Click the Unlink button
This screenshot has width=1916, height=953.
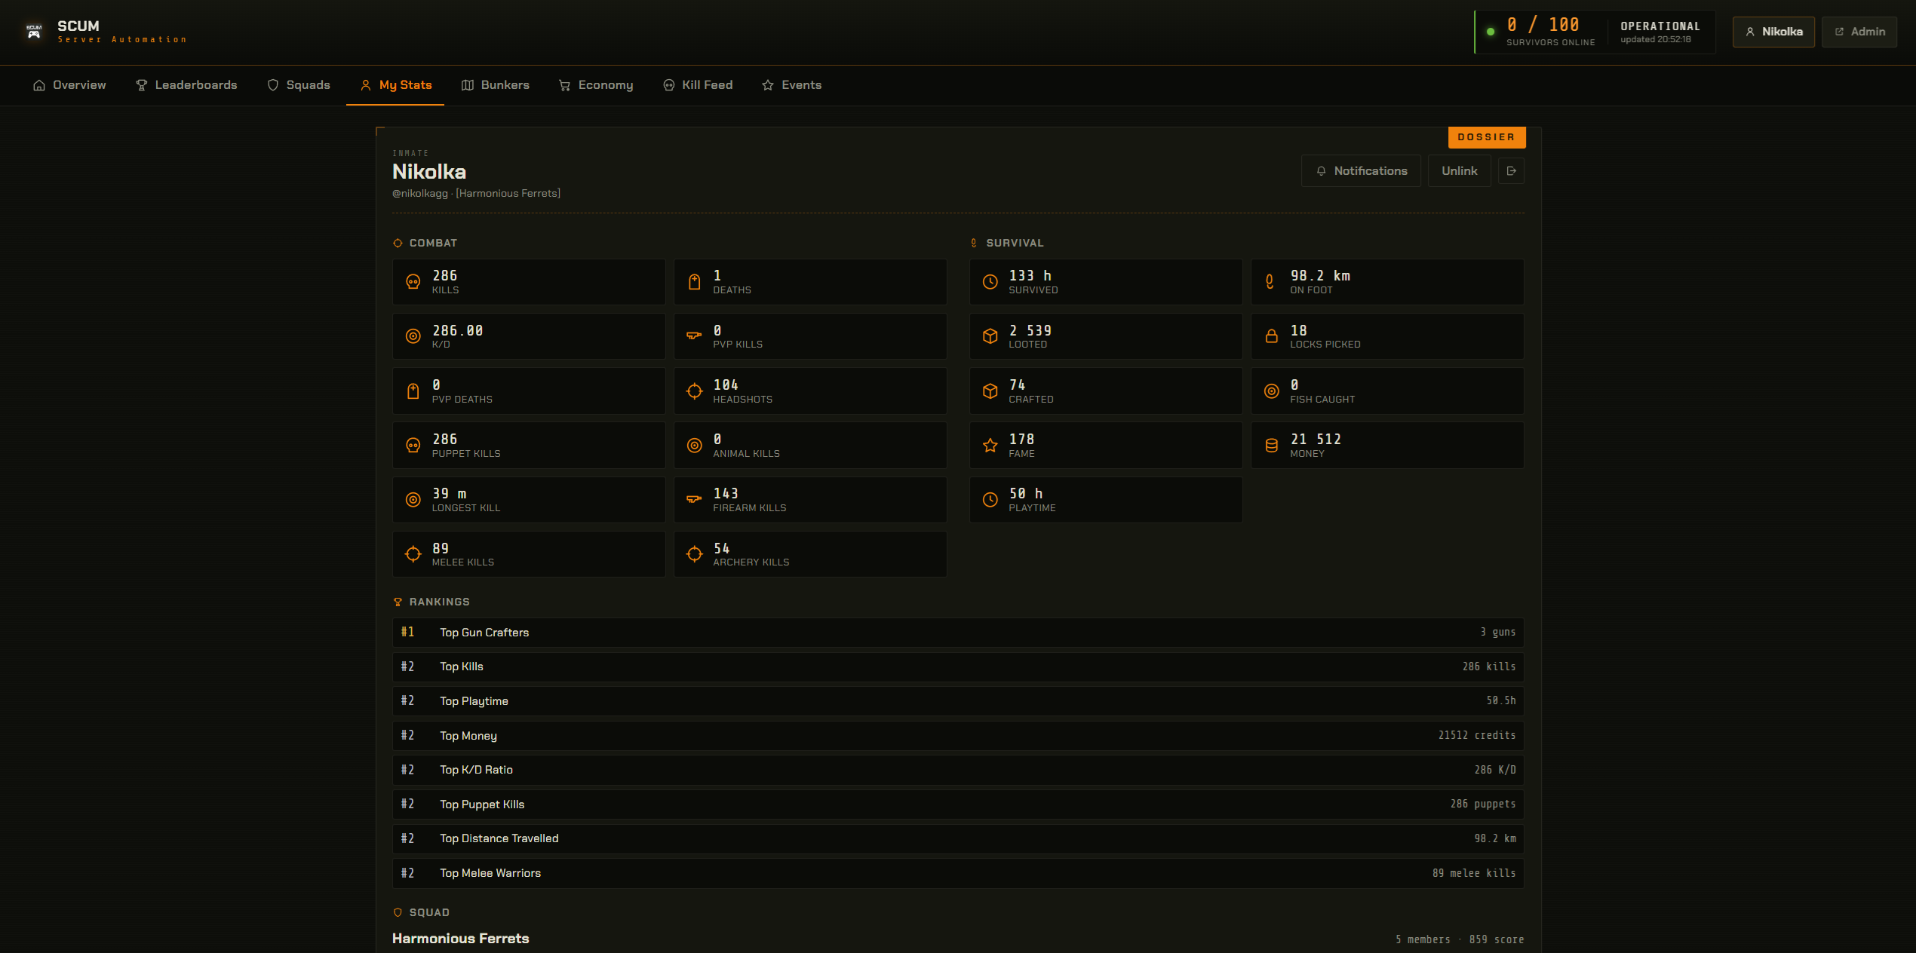(x=1459, y=171)
